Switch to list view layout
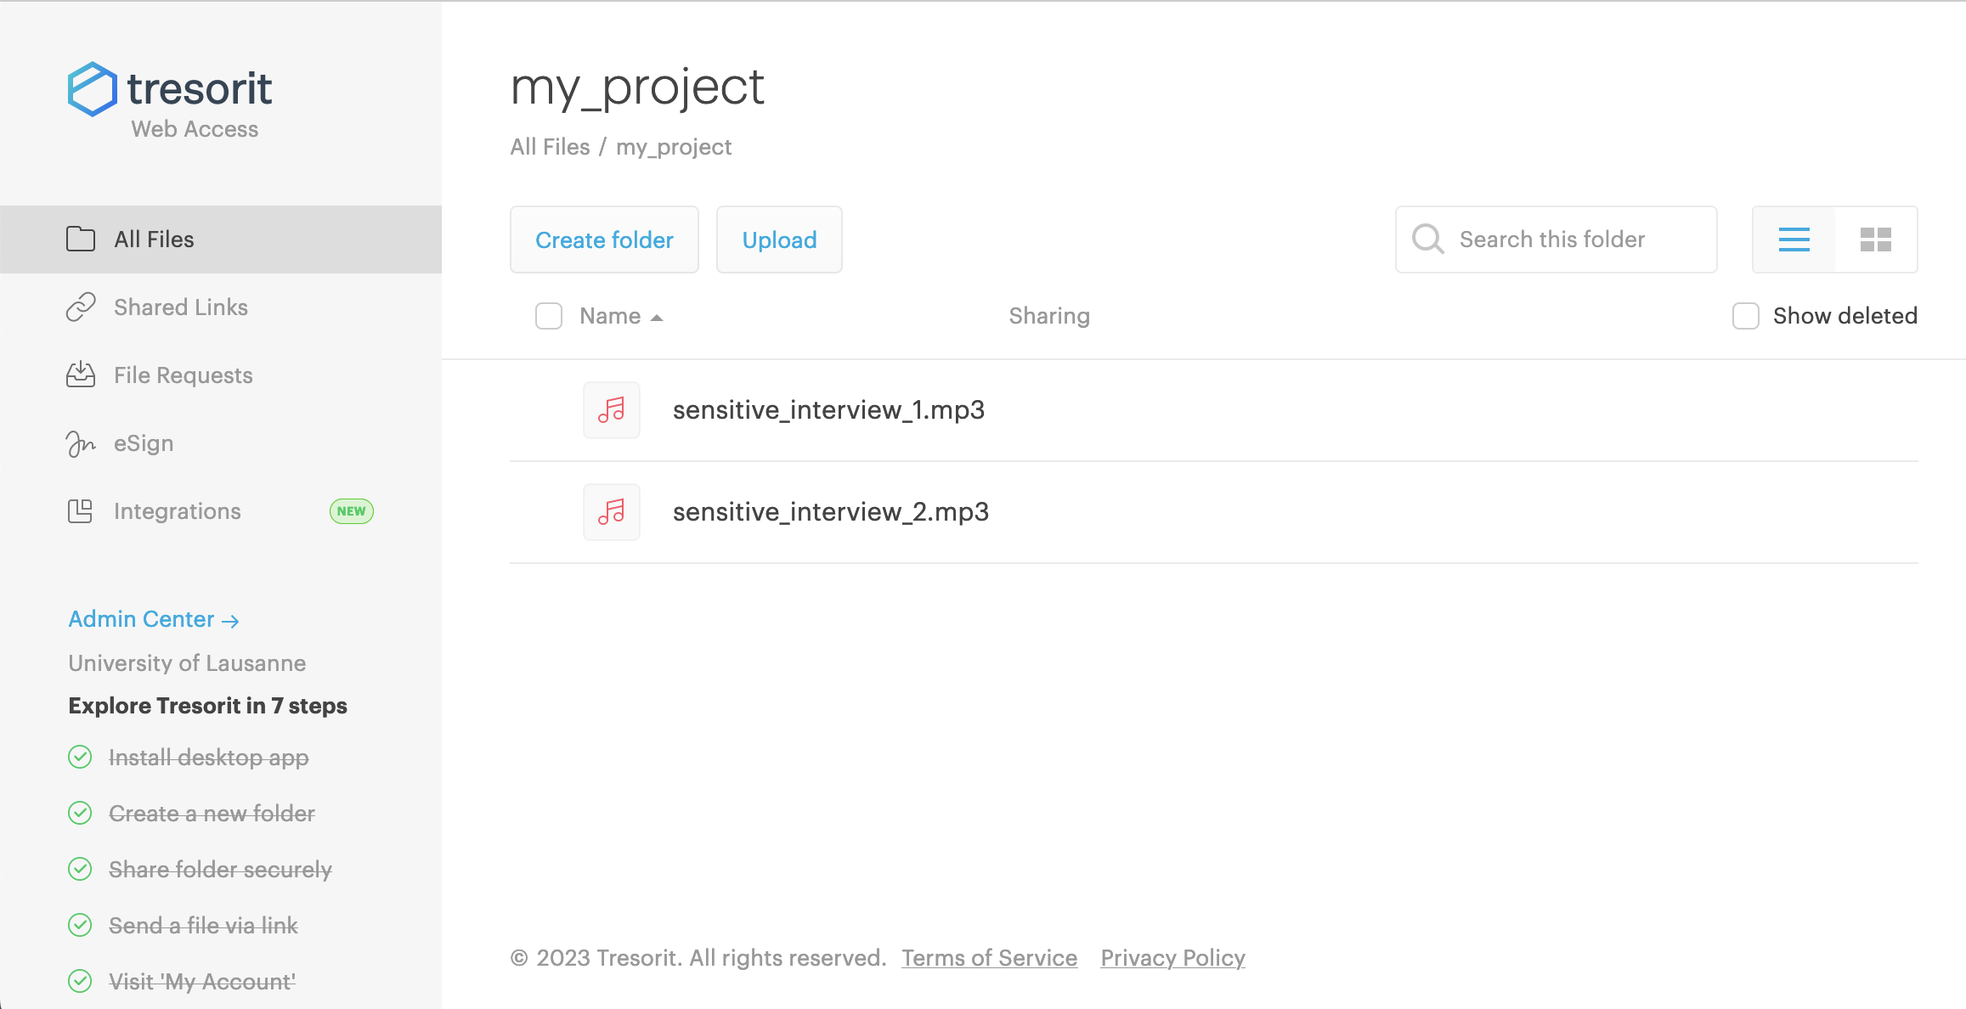This screenshot has width=1966, height=1009. coord(1794,240)
